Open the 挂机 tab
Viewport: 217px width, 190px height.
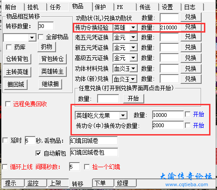tap(35, 7)
